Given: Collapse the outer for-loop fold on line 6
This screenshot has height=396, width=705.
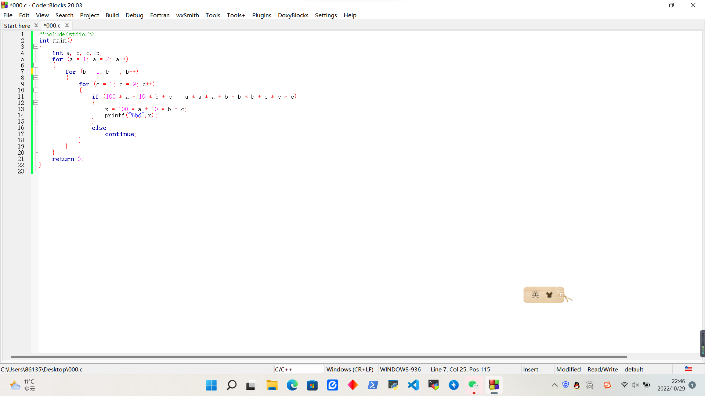Looking at the screenshot, I should point(36,65).
